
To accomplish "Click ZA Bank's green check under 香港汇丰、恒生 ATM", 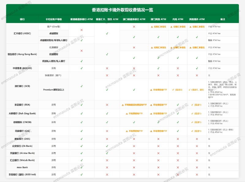I will (x=107, y=146).
